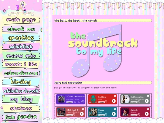Open Genevieve artist link
Screen dimensions: 164x123
tap(134, 112)
